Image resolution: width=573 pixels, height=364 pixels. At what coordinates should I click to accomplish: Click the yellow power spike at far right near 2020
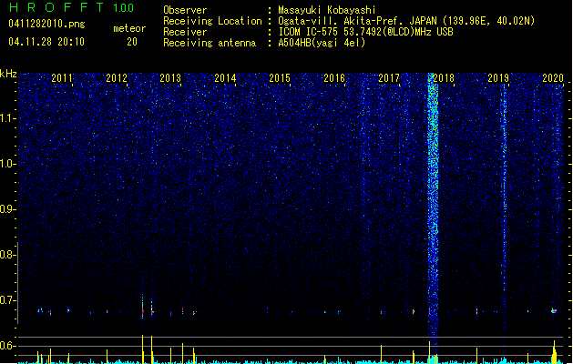[555, 352]
